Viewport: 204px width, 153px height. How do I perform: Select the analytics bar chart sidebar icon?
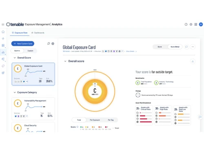tap(3, 52)
